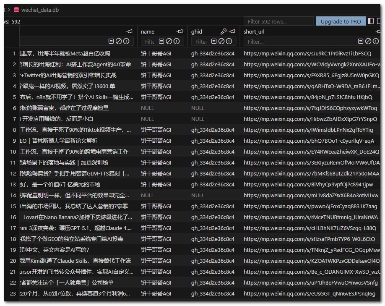Click short_url ending bhQ7BOo1-c0yurllqV-aqA

coord(309,141)
